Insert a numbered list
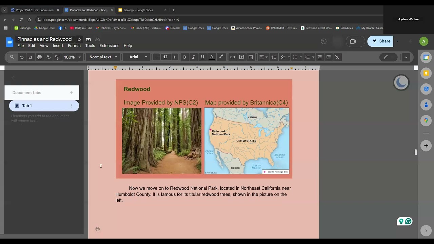 coord(308,57)
